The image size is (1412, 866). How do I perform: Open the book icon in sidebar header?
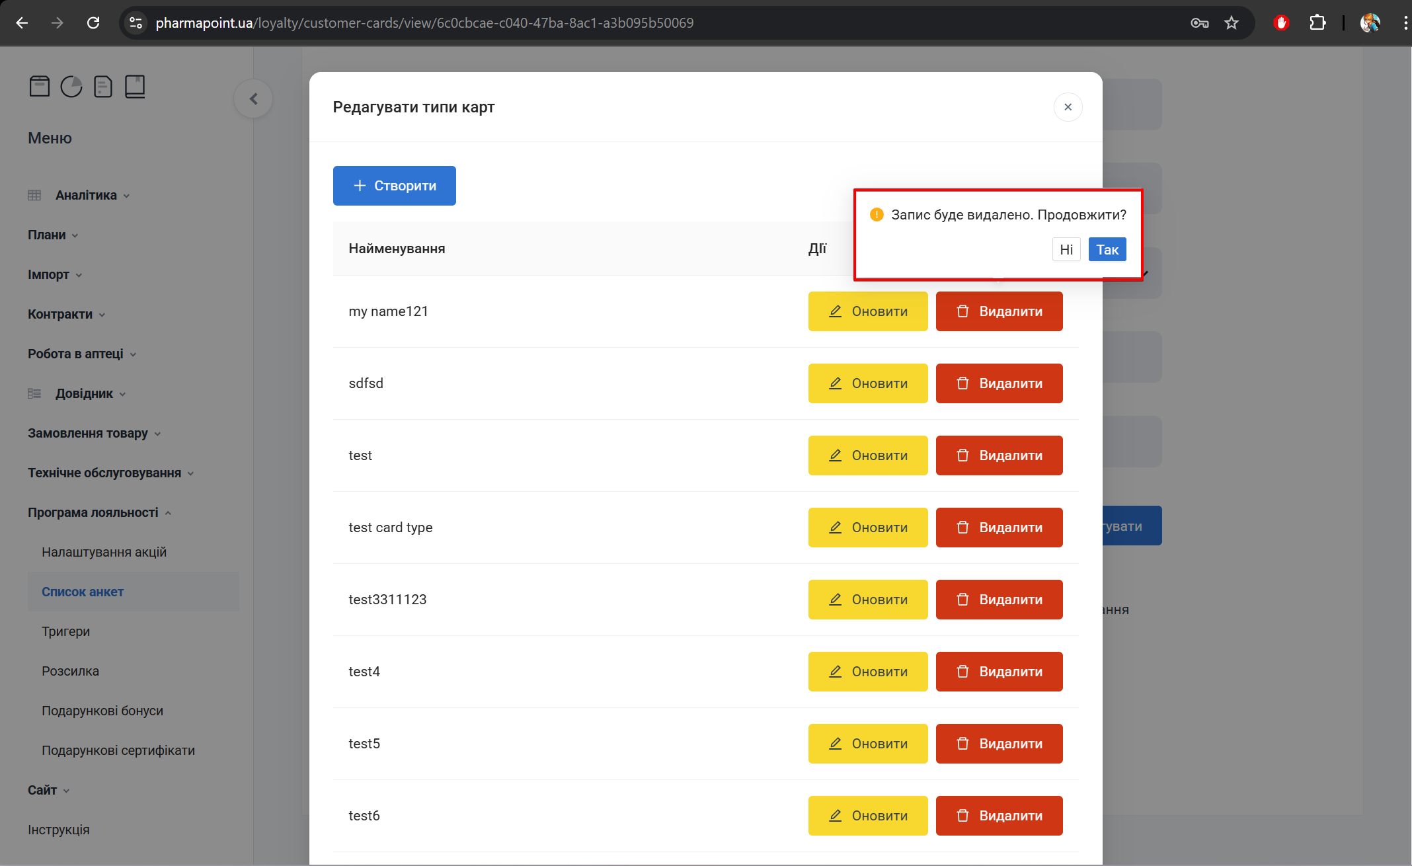pos(135,87)
